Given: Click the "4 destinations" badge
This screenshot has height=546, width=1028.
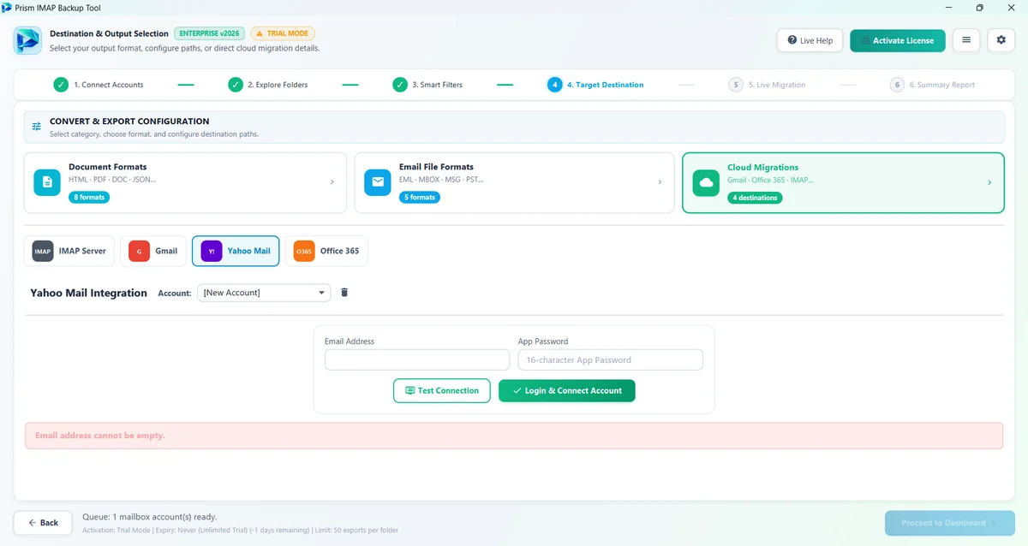Looking at the screenshot, I should (x=755, y=198).
